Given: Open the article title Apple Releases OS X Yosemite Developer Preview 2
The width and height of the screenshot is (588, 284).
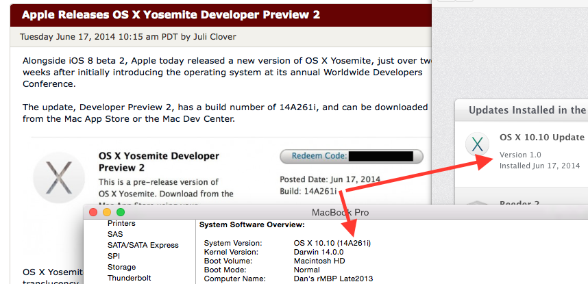Looking at the screenshot, I should (x=171, y=15).
